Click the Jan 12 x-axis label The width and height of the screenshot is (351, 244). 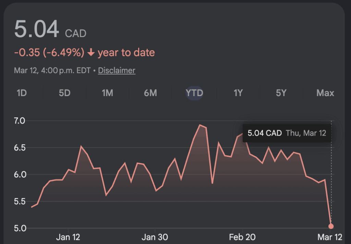tap(68, 237)
